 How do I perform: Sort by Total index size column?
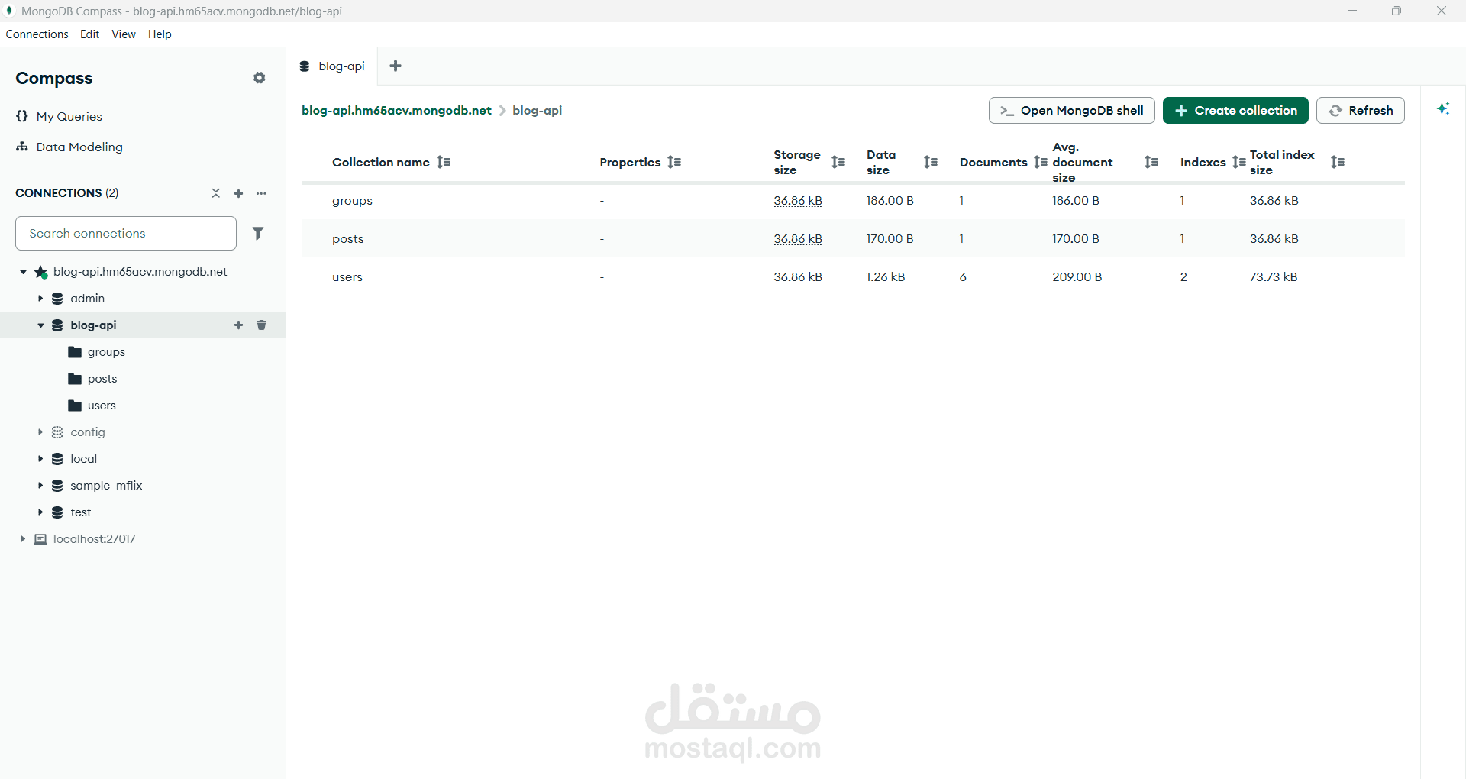[1338, 162]
